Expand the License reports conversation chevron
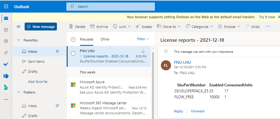The height and width of the screenshot is (119, 280). (x=81, y=57)
